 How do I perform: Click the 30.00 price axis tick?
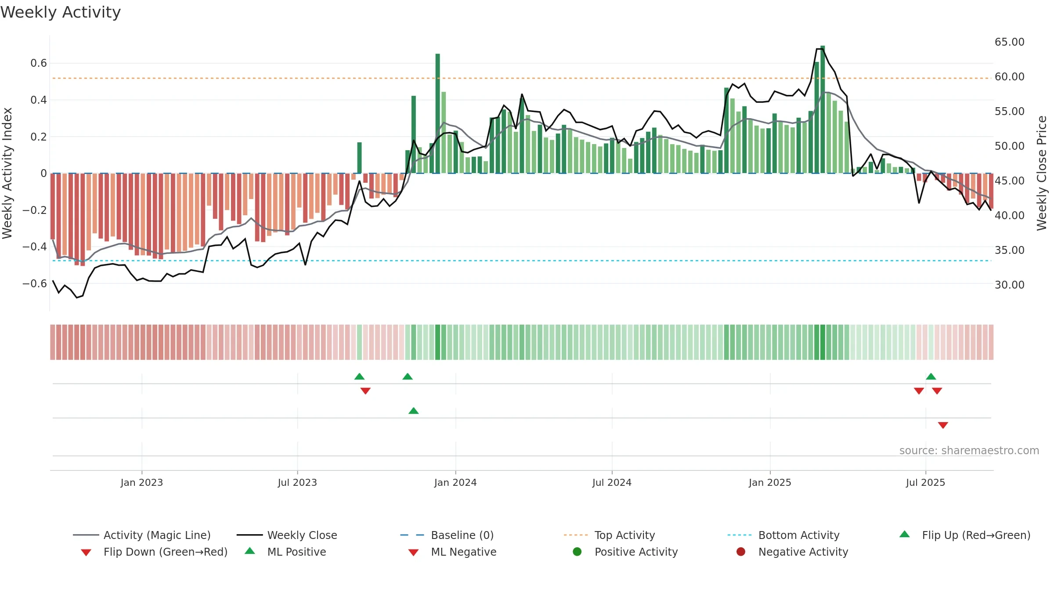(x=1010, y=285)
